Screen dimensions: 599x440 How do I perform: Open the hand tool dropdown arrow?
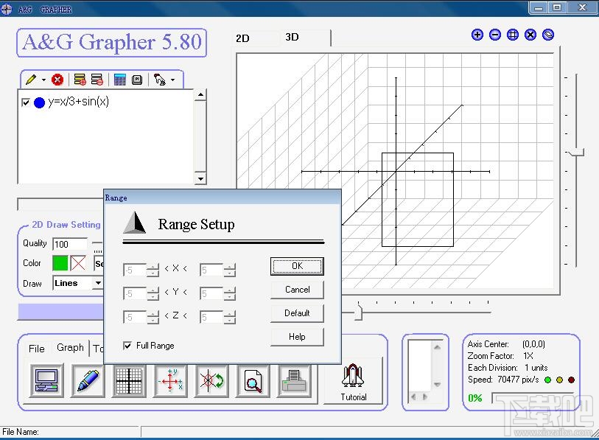171,79
